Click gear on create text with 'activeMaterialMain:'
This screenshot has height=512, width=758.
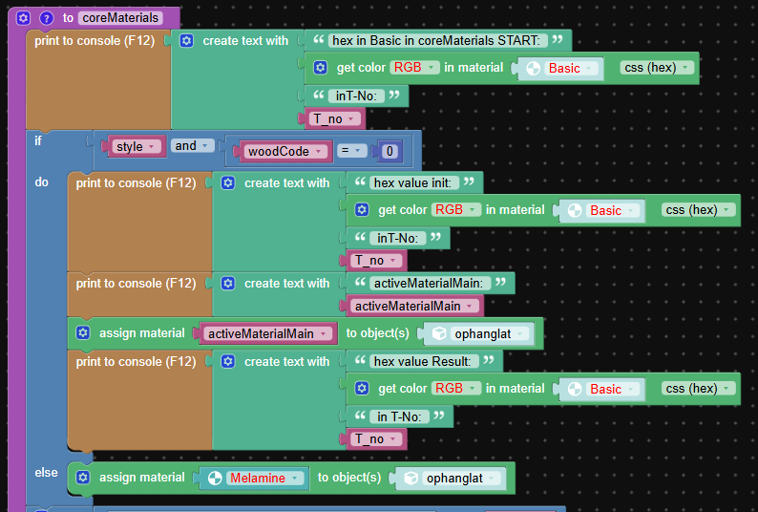click(228, 283)
